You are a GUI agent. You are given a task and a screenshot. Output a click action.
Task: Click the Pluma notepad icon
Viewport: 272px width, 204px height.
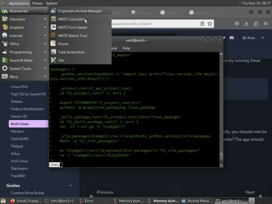(x=53, y=44)
